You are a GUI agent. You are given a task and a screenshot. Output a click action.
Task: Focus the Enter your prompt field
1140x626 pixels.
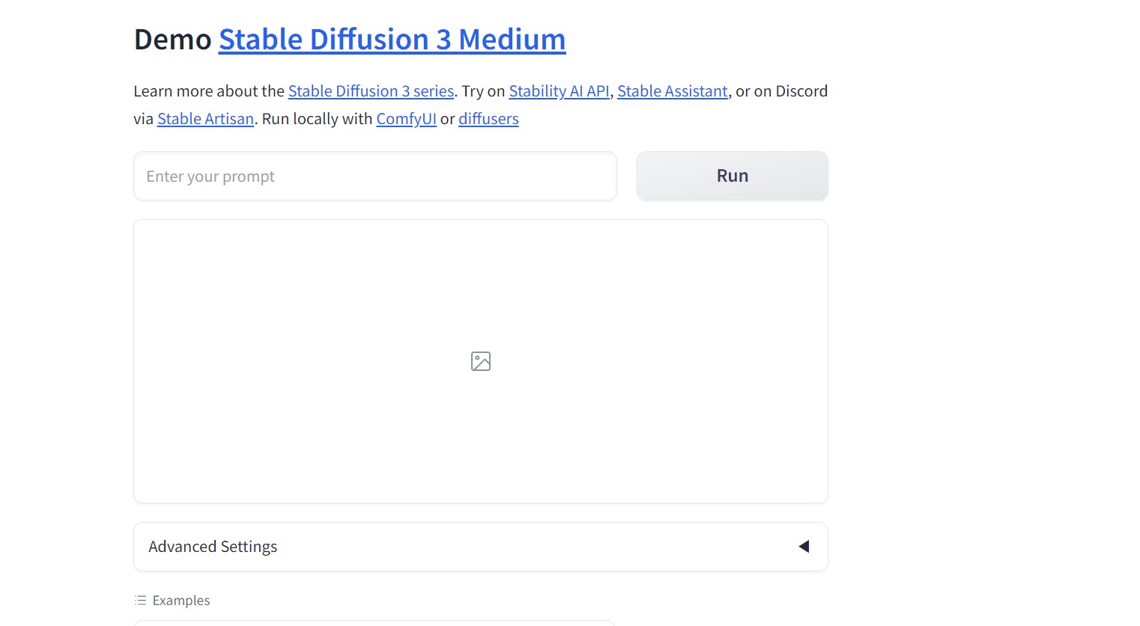coord(375,177)
